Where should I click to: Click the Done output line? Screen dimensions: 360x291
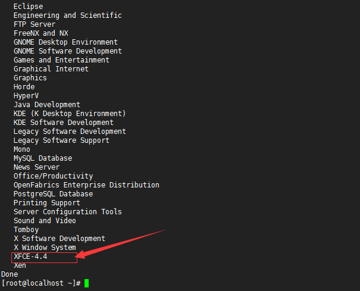10,274
